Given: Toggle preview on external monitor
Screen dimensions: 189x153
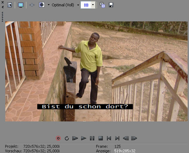Looking at the screenshot, I should coord(21,5).
